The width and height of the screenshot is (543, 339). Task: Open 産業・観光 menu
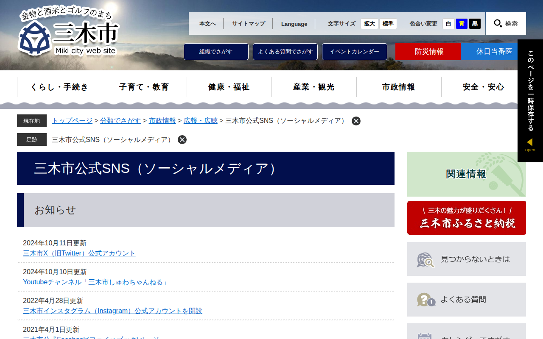pos(314,87)
